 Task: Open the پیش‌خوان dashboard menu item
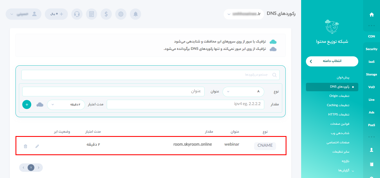pyautogui.click(x=343, y=77)
